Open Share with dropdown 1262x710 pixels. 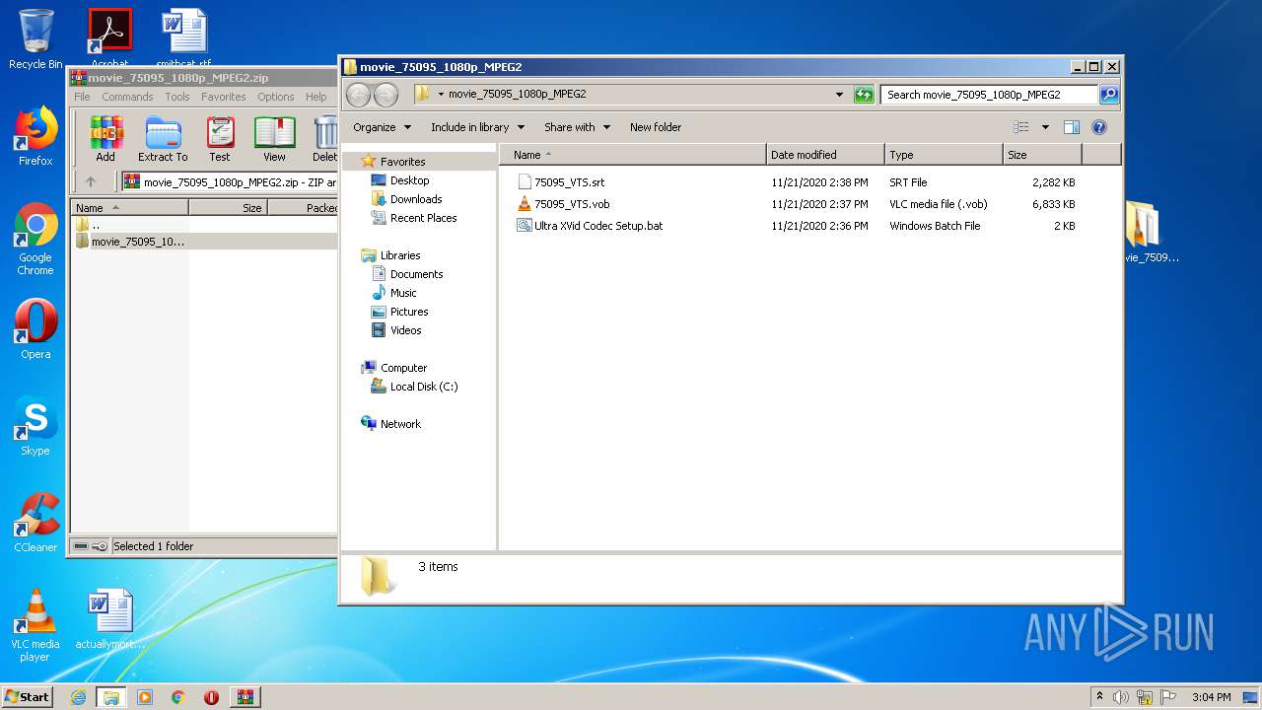pyautogui.click(x=577, y=127)
